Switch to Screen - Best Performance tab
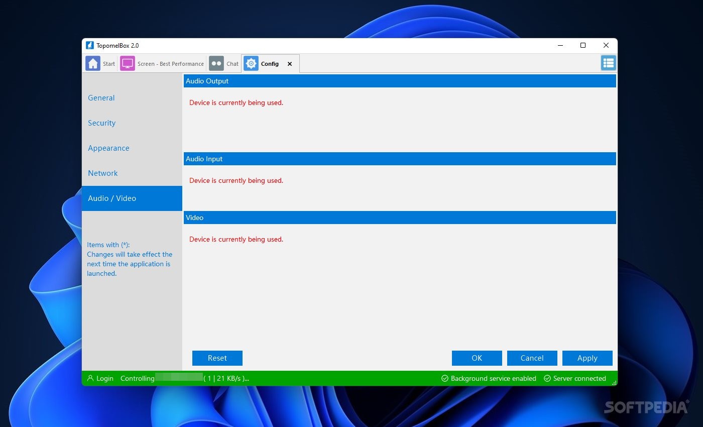703x427 pixels. coord(171,64)
